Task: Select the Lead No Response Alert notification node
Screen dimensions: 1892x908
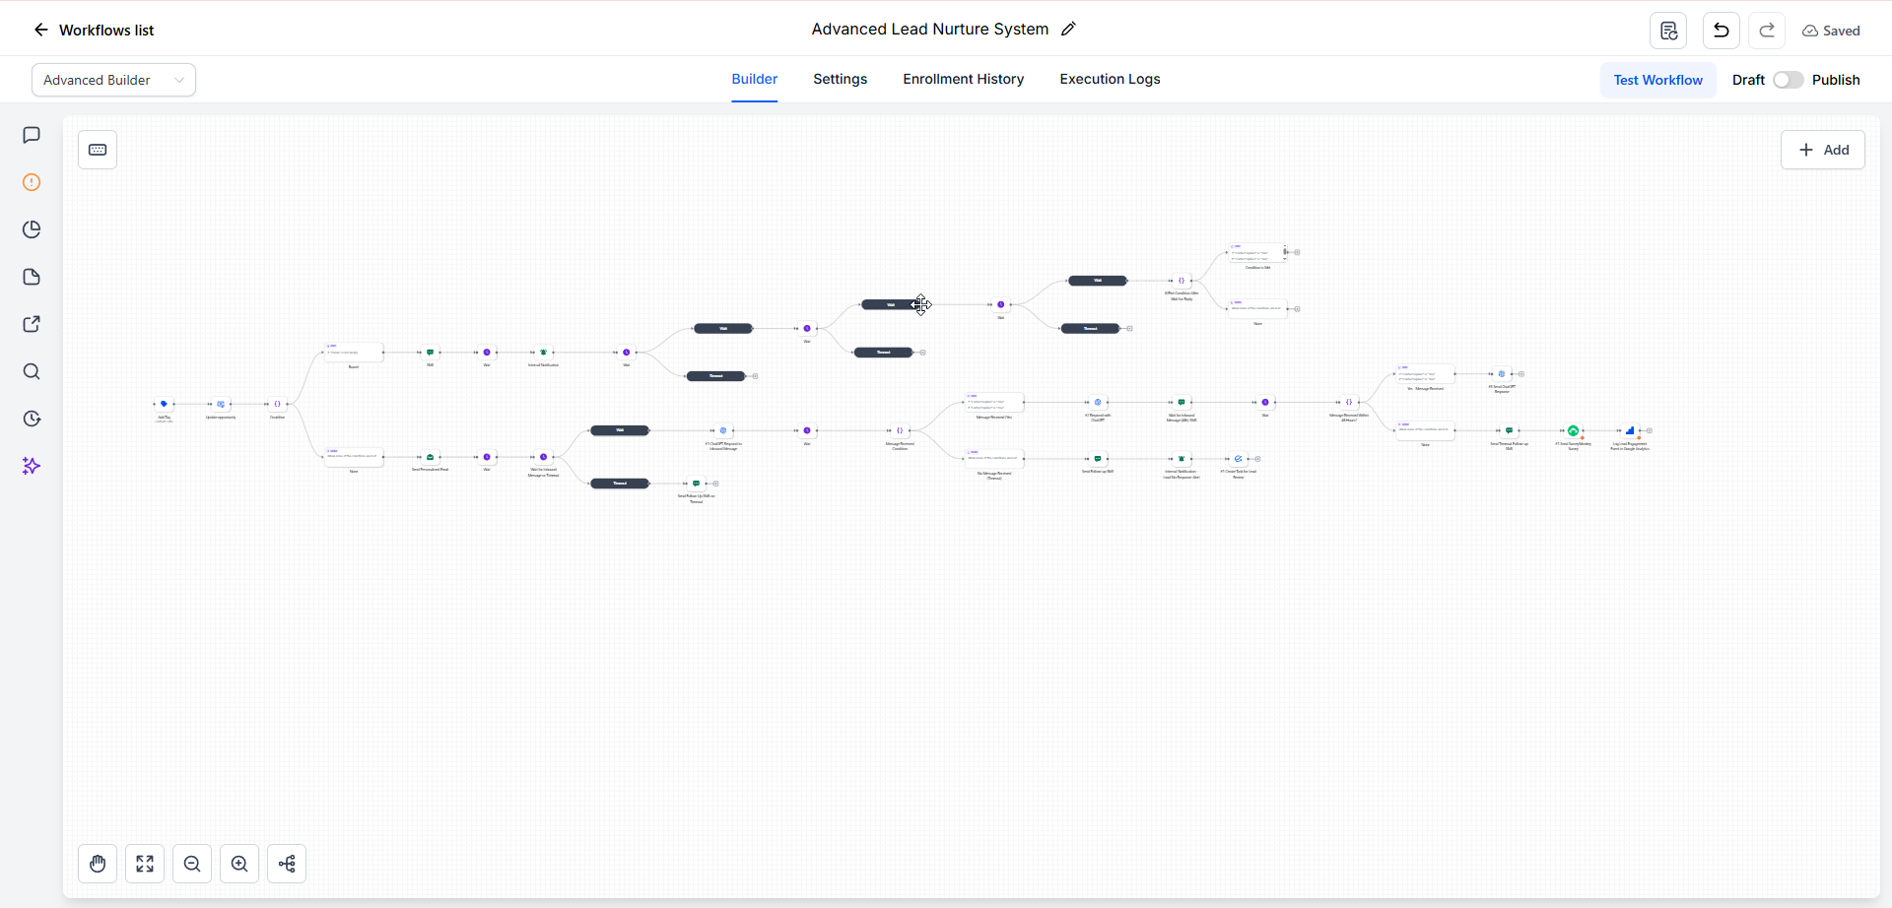Action: [x=1182, y=459]
